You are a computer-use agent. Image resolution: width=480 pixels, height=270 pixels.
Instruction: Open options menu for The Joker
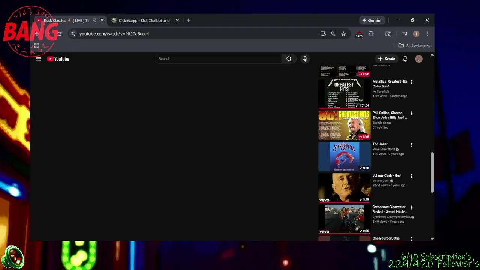411,145
